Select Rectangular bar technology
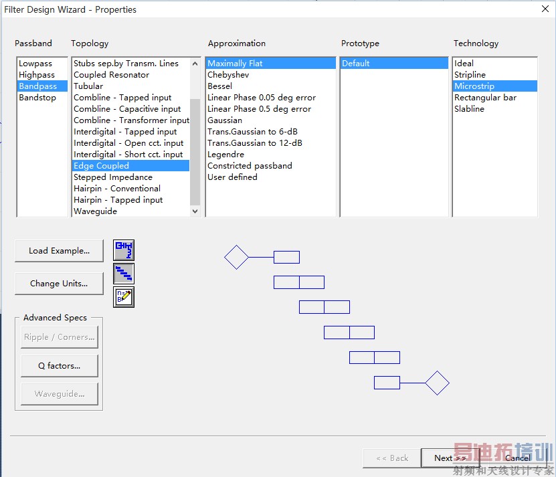Viewport: 556px width, 477px height. point(495,98)
